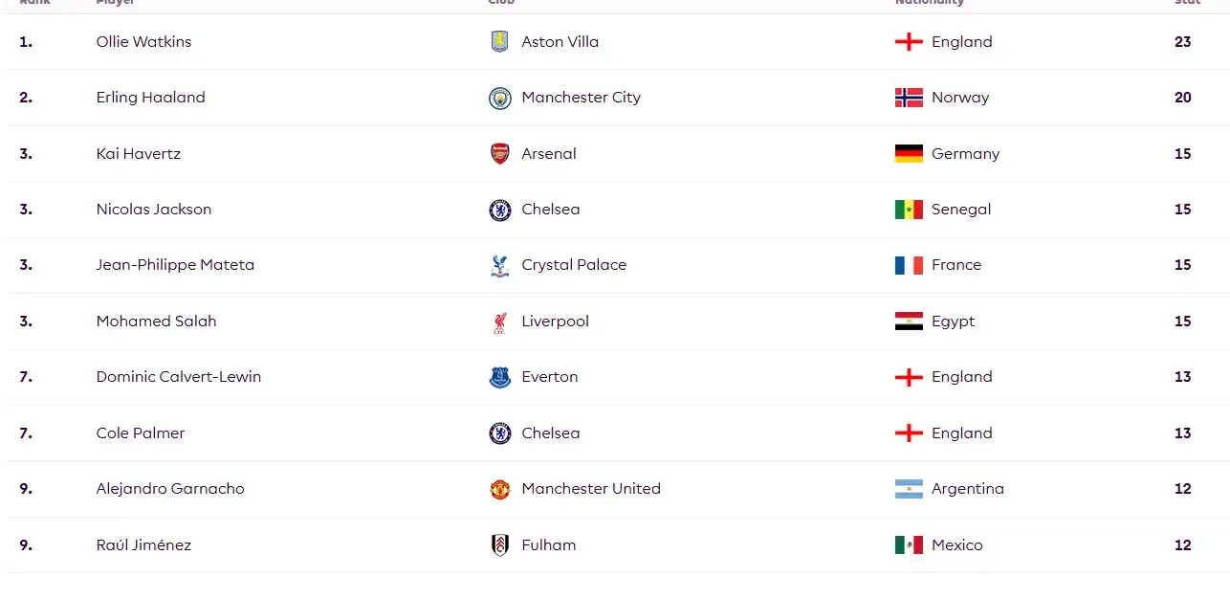Open the Manchester United club name link

(590, 489)
